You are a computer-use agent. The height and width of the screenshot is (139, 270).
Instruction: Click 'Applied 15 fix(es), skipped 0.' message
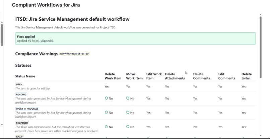point(35,41)
